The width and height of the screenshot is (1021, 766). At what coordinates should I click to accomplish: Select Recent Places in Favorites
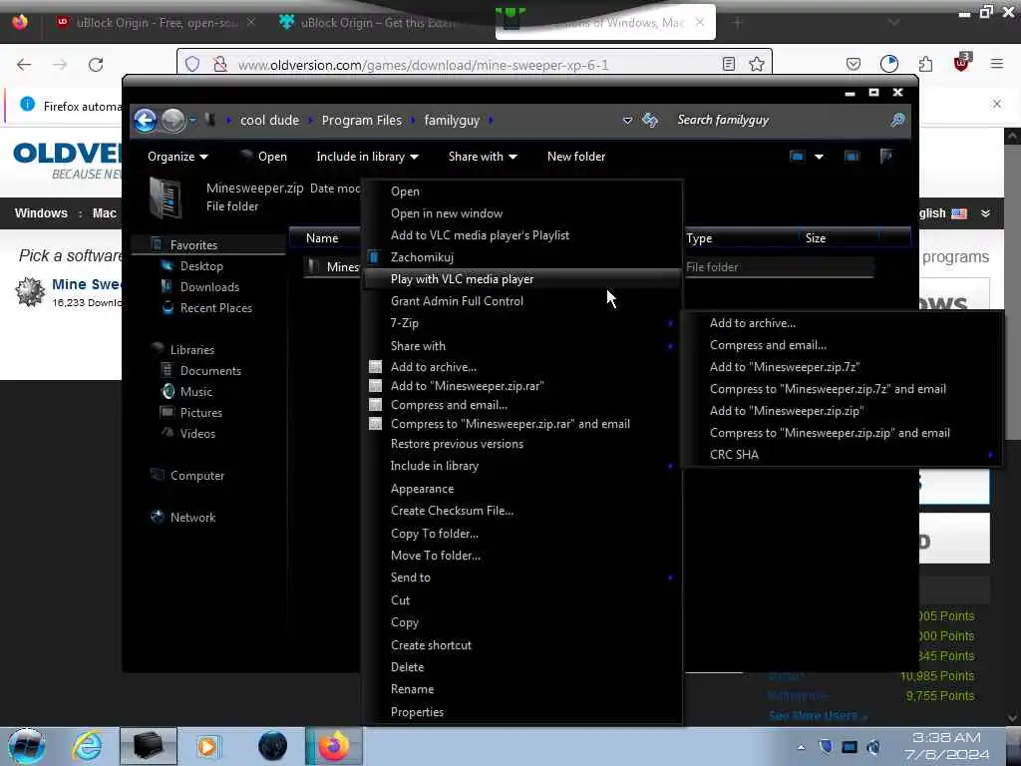(215, 308)
